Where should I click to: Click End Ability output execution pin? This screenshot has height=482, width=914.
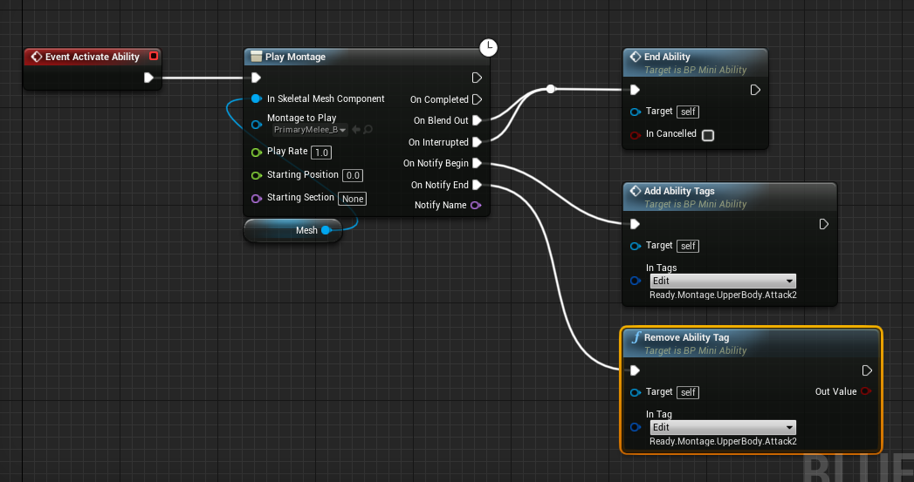pyautogui.click(x=755, y=90)
